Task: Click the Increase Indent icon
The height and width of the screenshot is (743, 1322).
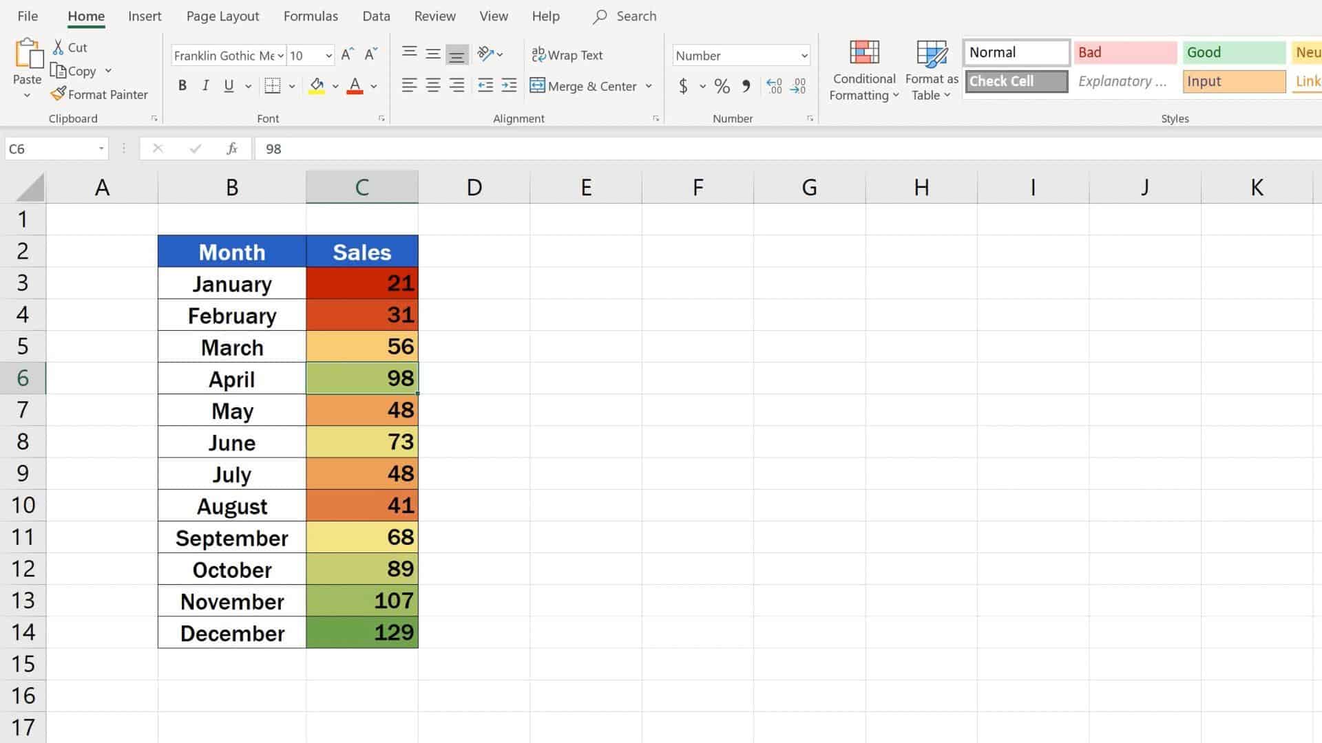Action: (x=509, y=85)
